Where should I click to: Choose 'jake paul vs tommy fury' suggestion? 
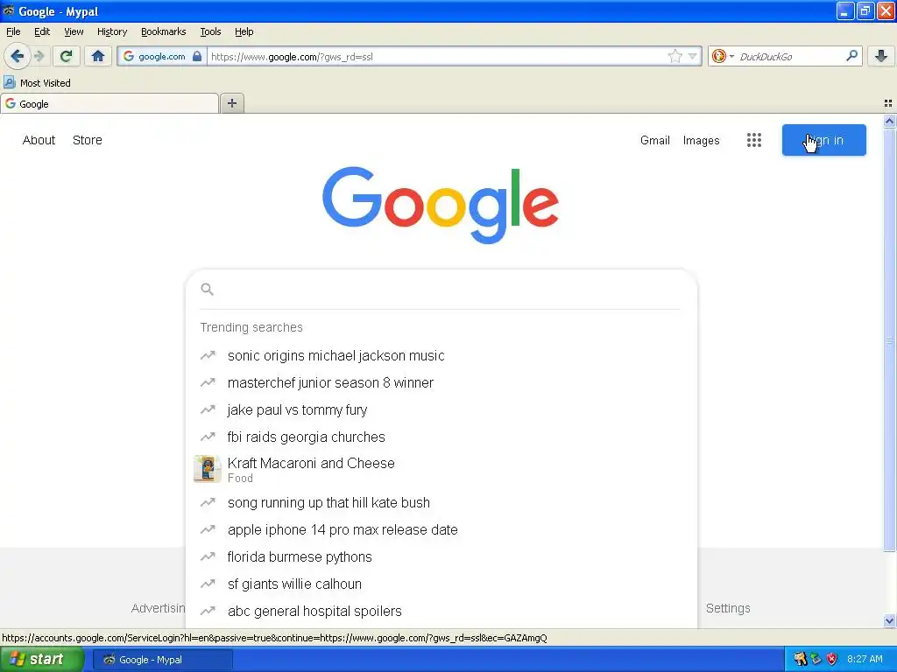(x=441, y=409)
